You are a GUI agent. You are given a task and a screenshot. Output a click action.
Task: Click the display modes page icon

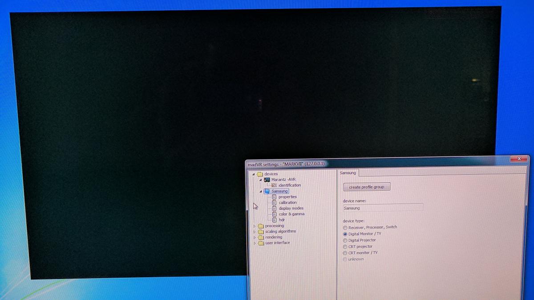[274, 208]
